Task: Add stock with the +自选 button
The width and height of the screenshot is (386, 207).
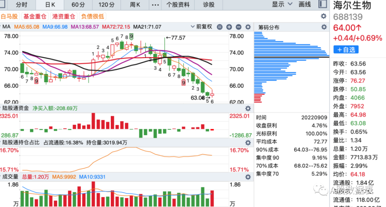Action: click(346, 49)
